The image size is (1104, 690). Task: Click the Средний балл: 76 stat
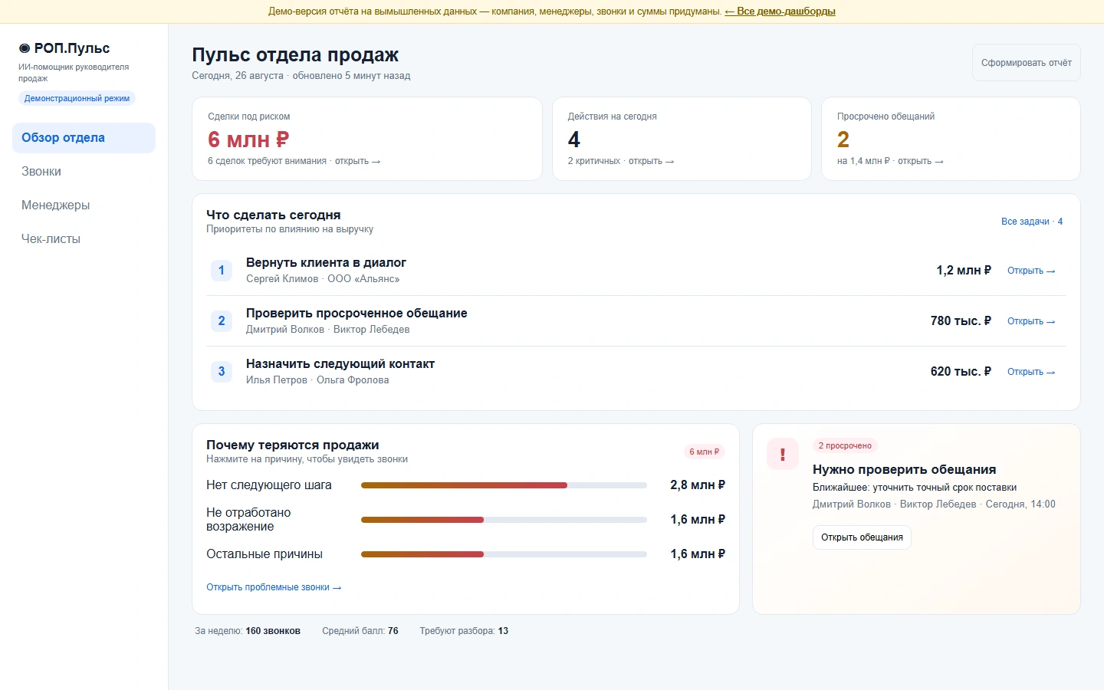(x=360, y=631)
